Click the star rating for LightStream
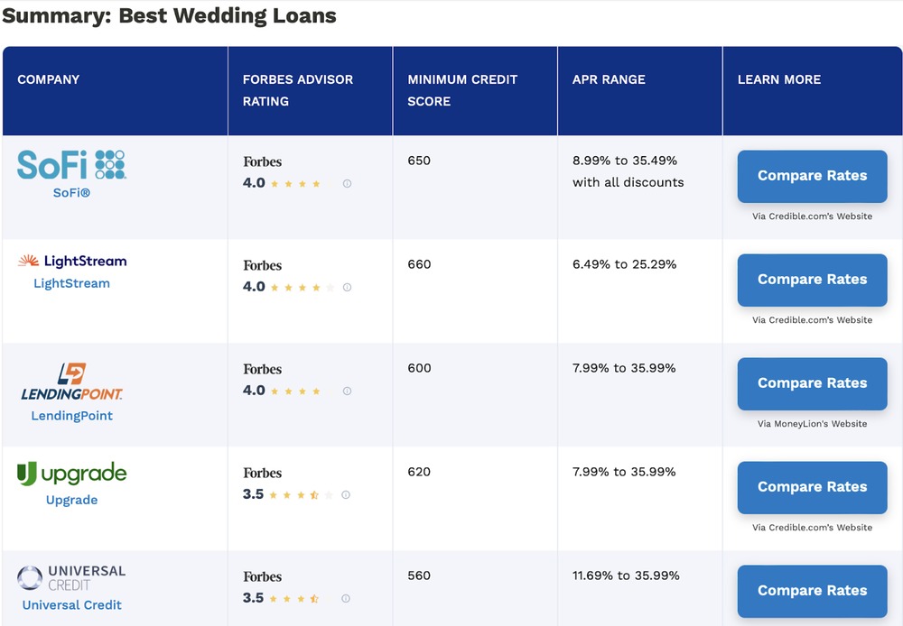 [x=303, y=288]
